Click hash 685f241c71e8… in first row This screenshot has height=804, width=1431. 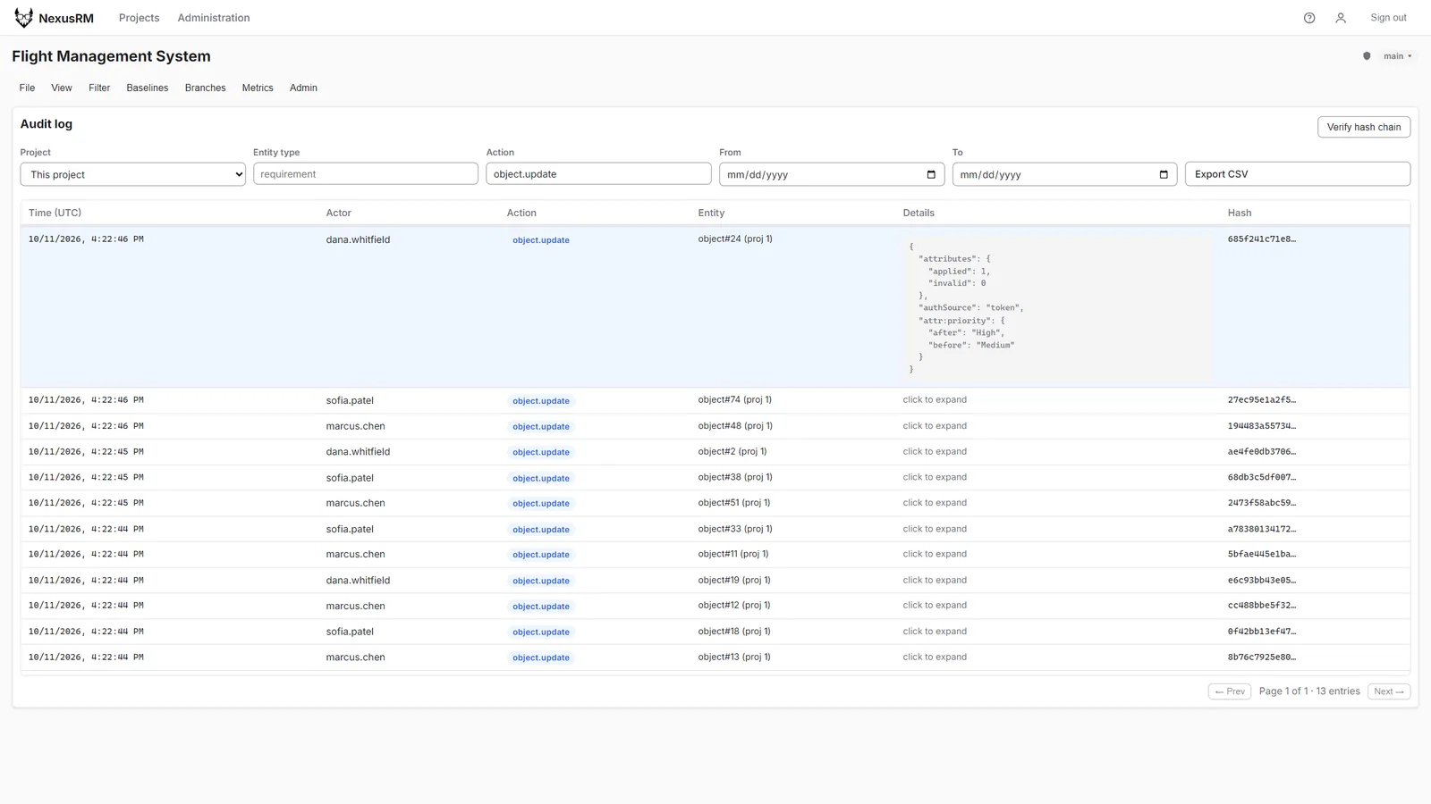1261,239
